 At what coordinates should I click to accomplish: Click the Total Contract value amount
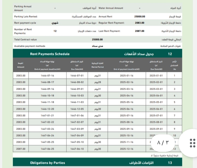pos(97,40)
